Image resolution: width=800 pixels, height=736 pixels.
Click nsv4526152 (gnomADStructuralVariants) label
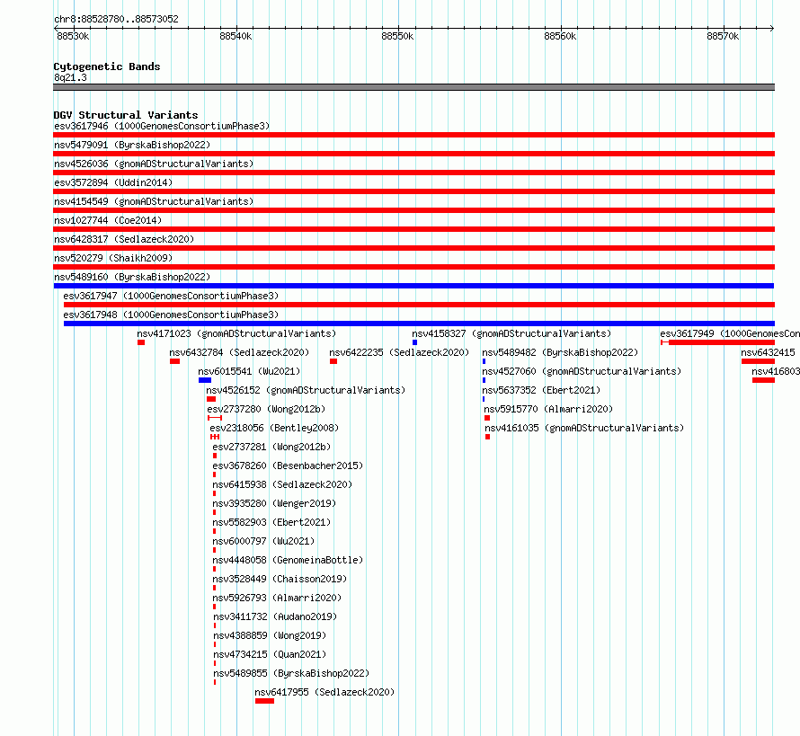pos(306,390)
